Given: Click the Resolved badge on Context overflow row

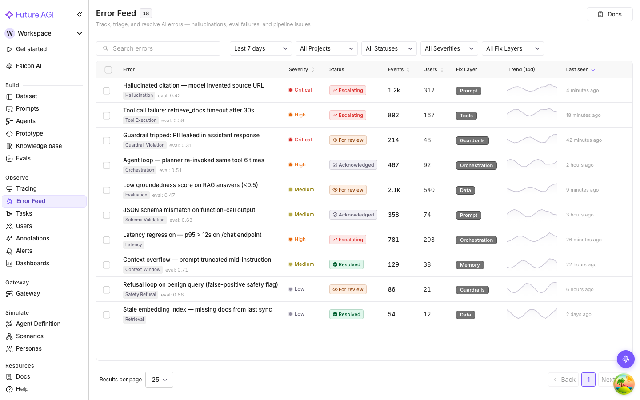Looking at the screenshot, I should pyautogui.click(x=346, y=264).
